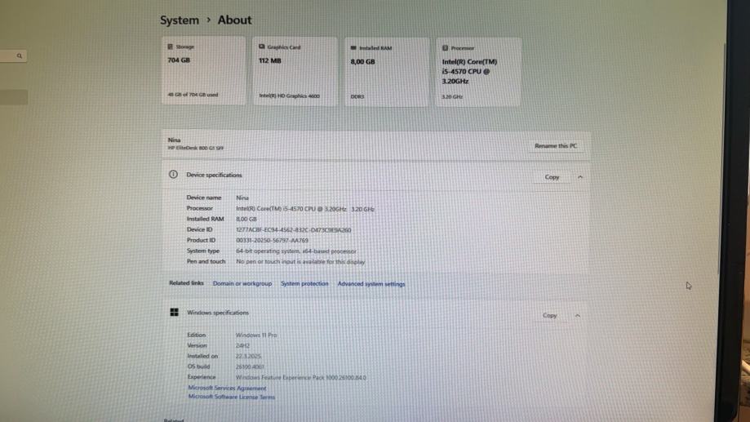Click the OS build number value

tap(250, 367)
